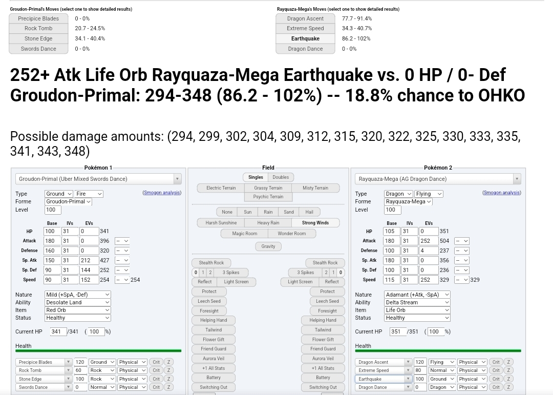Toggle Gravity field effect
553x395 pixels.
[268, 246]
